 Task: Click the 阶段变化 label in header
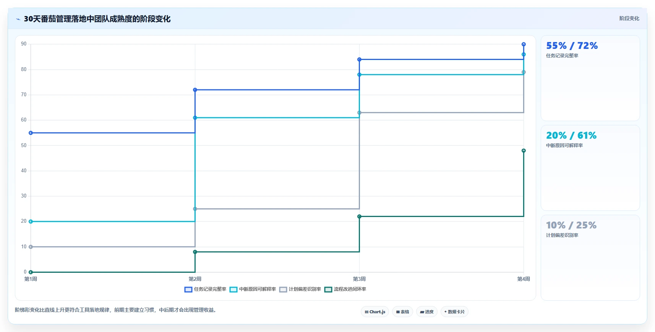click(x=629, y=18)
